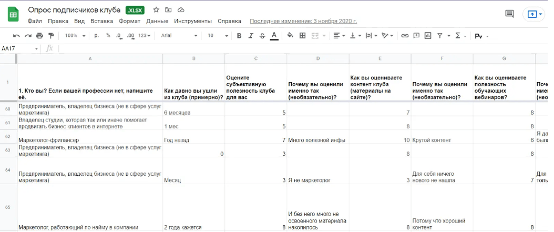Image resolution: width=554 pixels, height=232 pixels.
Task: Activate the paint format roller
Action: point(51,36)
